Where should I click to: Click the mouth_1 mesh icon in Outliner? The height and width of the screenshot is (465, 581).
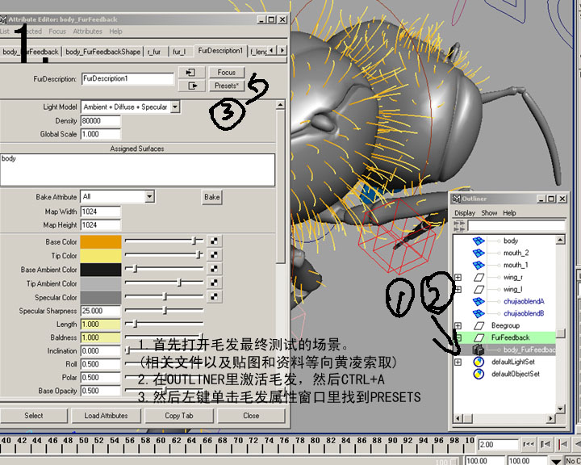[x=479, y=265]
